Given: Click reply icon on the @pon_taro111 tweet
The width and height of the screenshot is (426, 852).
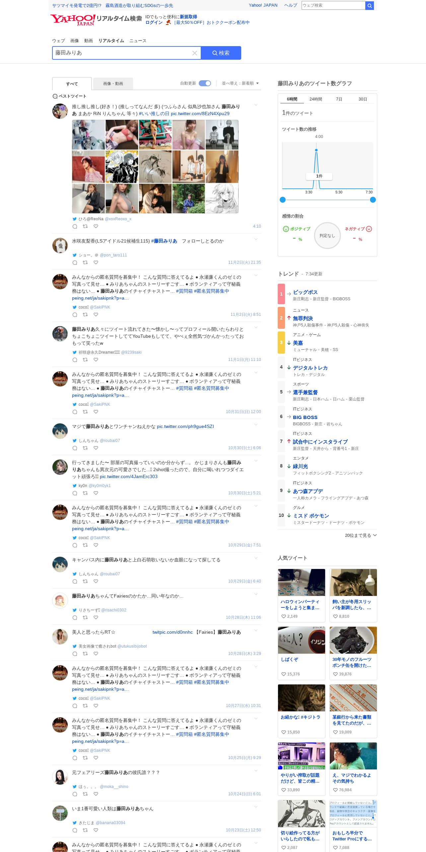Looking at the screenshot, I should click(x=75, y=262).
